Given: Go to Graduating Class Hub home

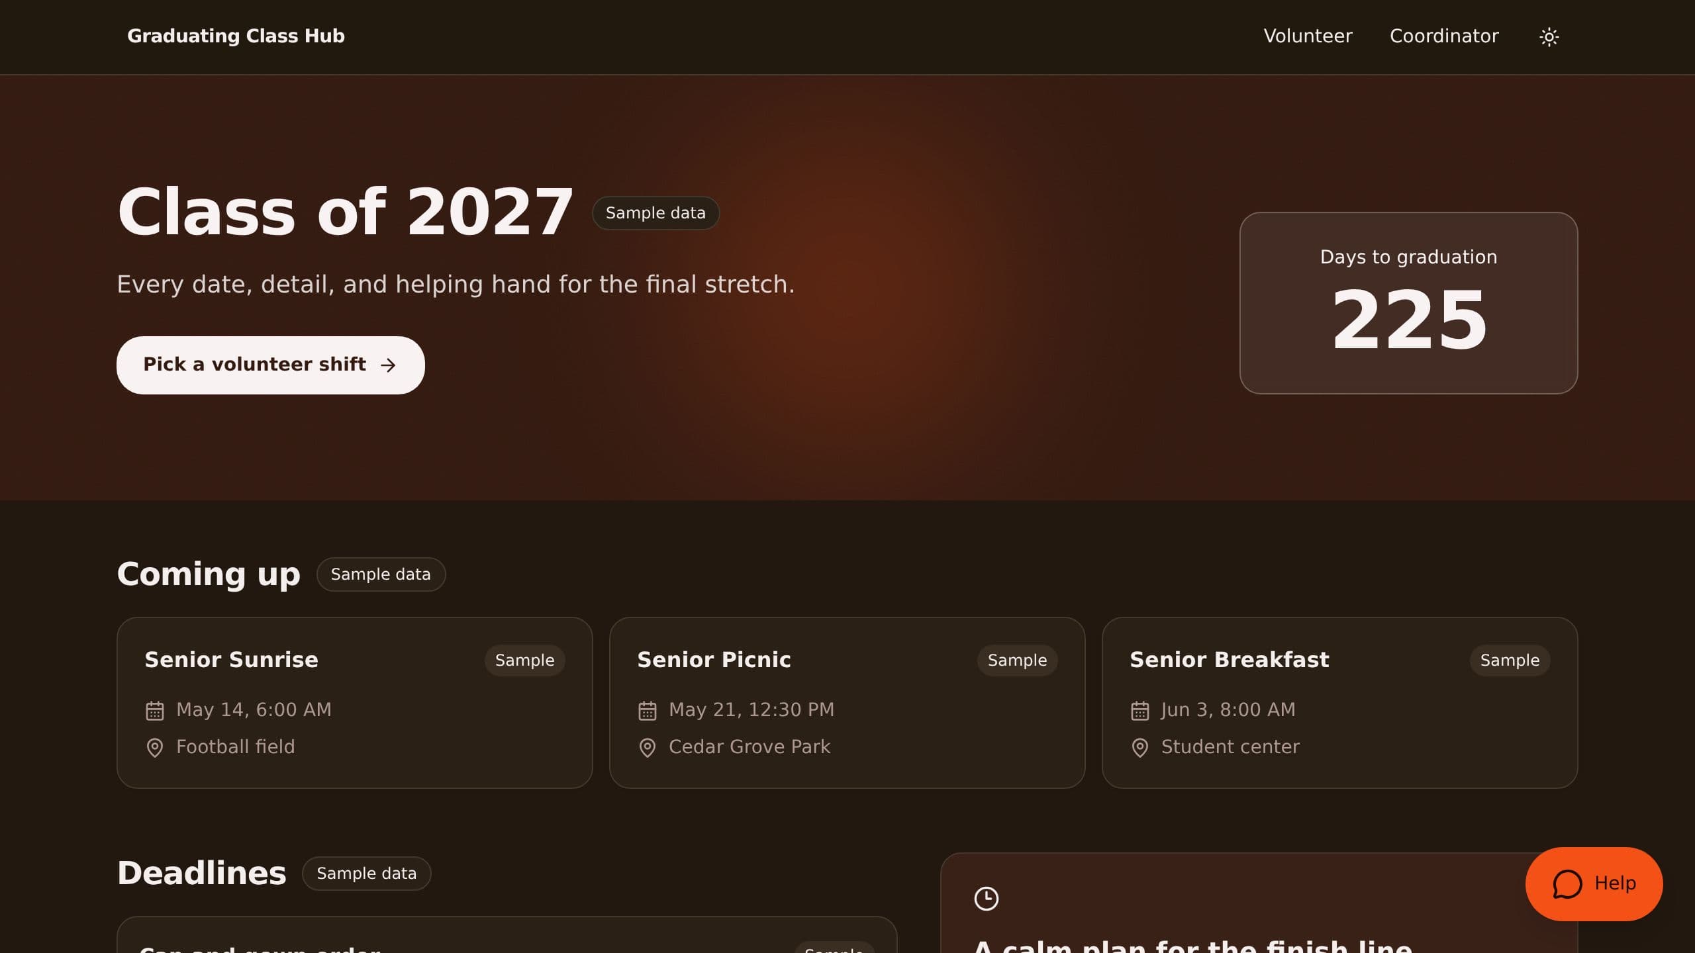Looking at the screenshot, I should tap(236, 36).
